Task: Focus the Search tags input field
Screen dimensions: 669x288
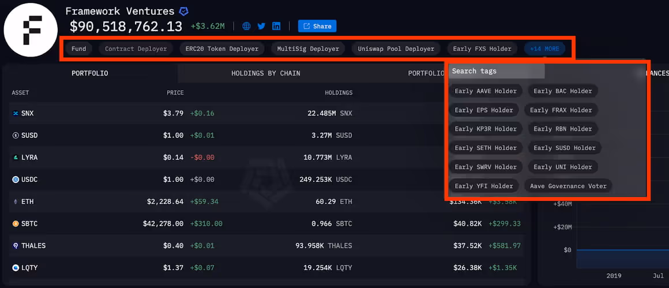Action: coord(496,71)
